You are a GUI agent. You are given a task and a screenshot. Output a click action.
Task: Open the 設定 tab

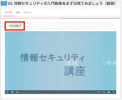point(18,12)
